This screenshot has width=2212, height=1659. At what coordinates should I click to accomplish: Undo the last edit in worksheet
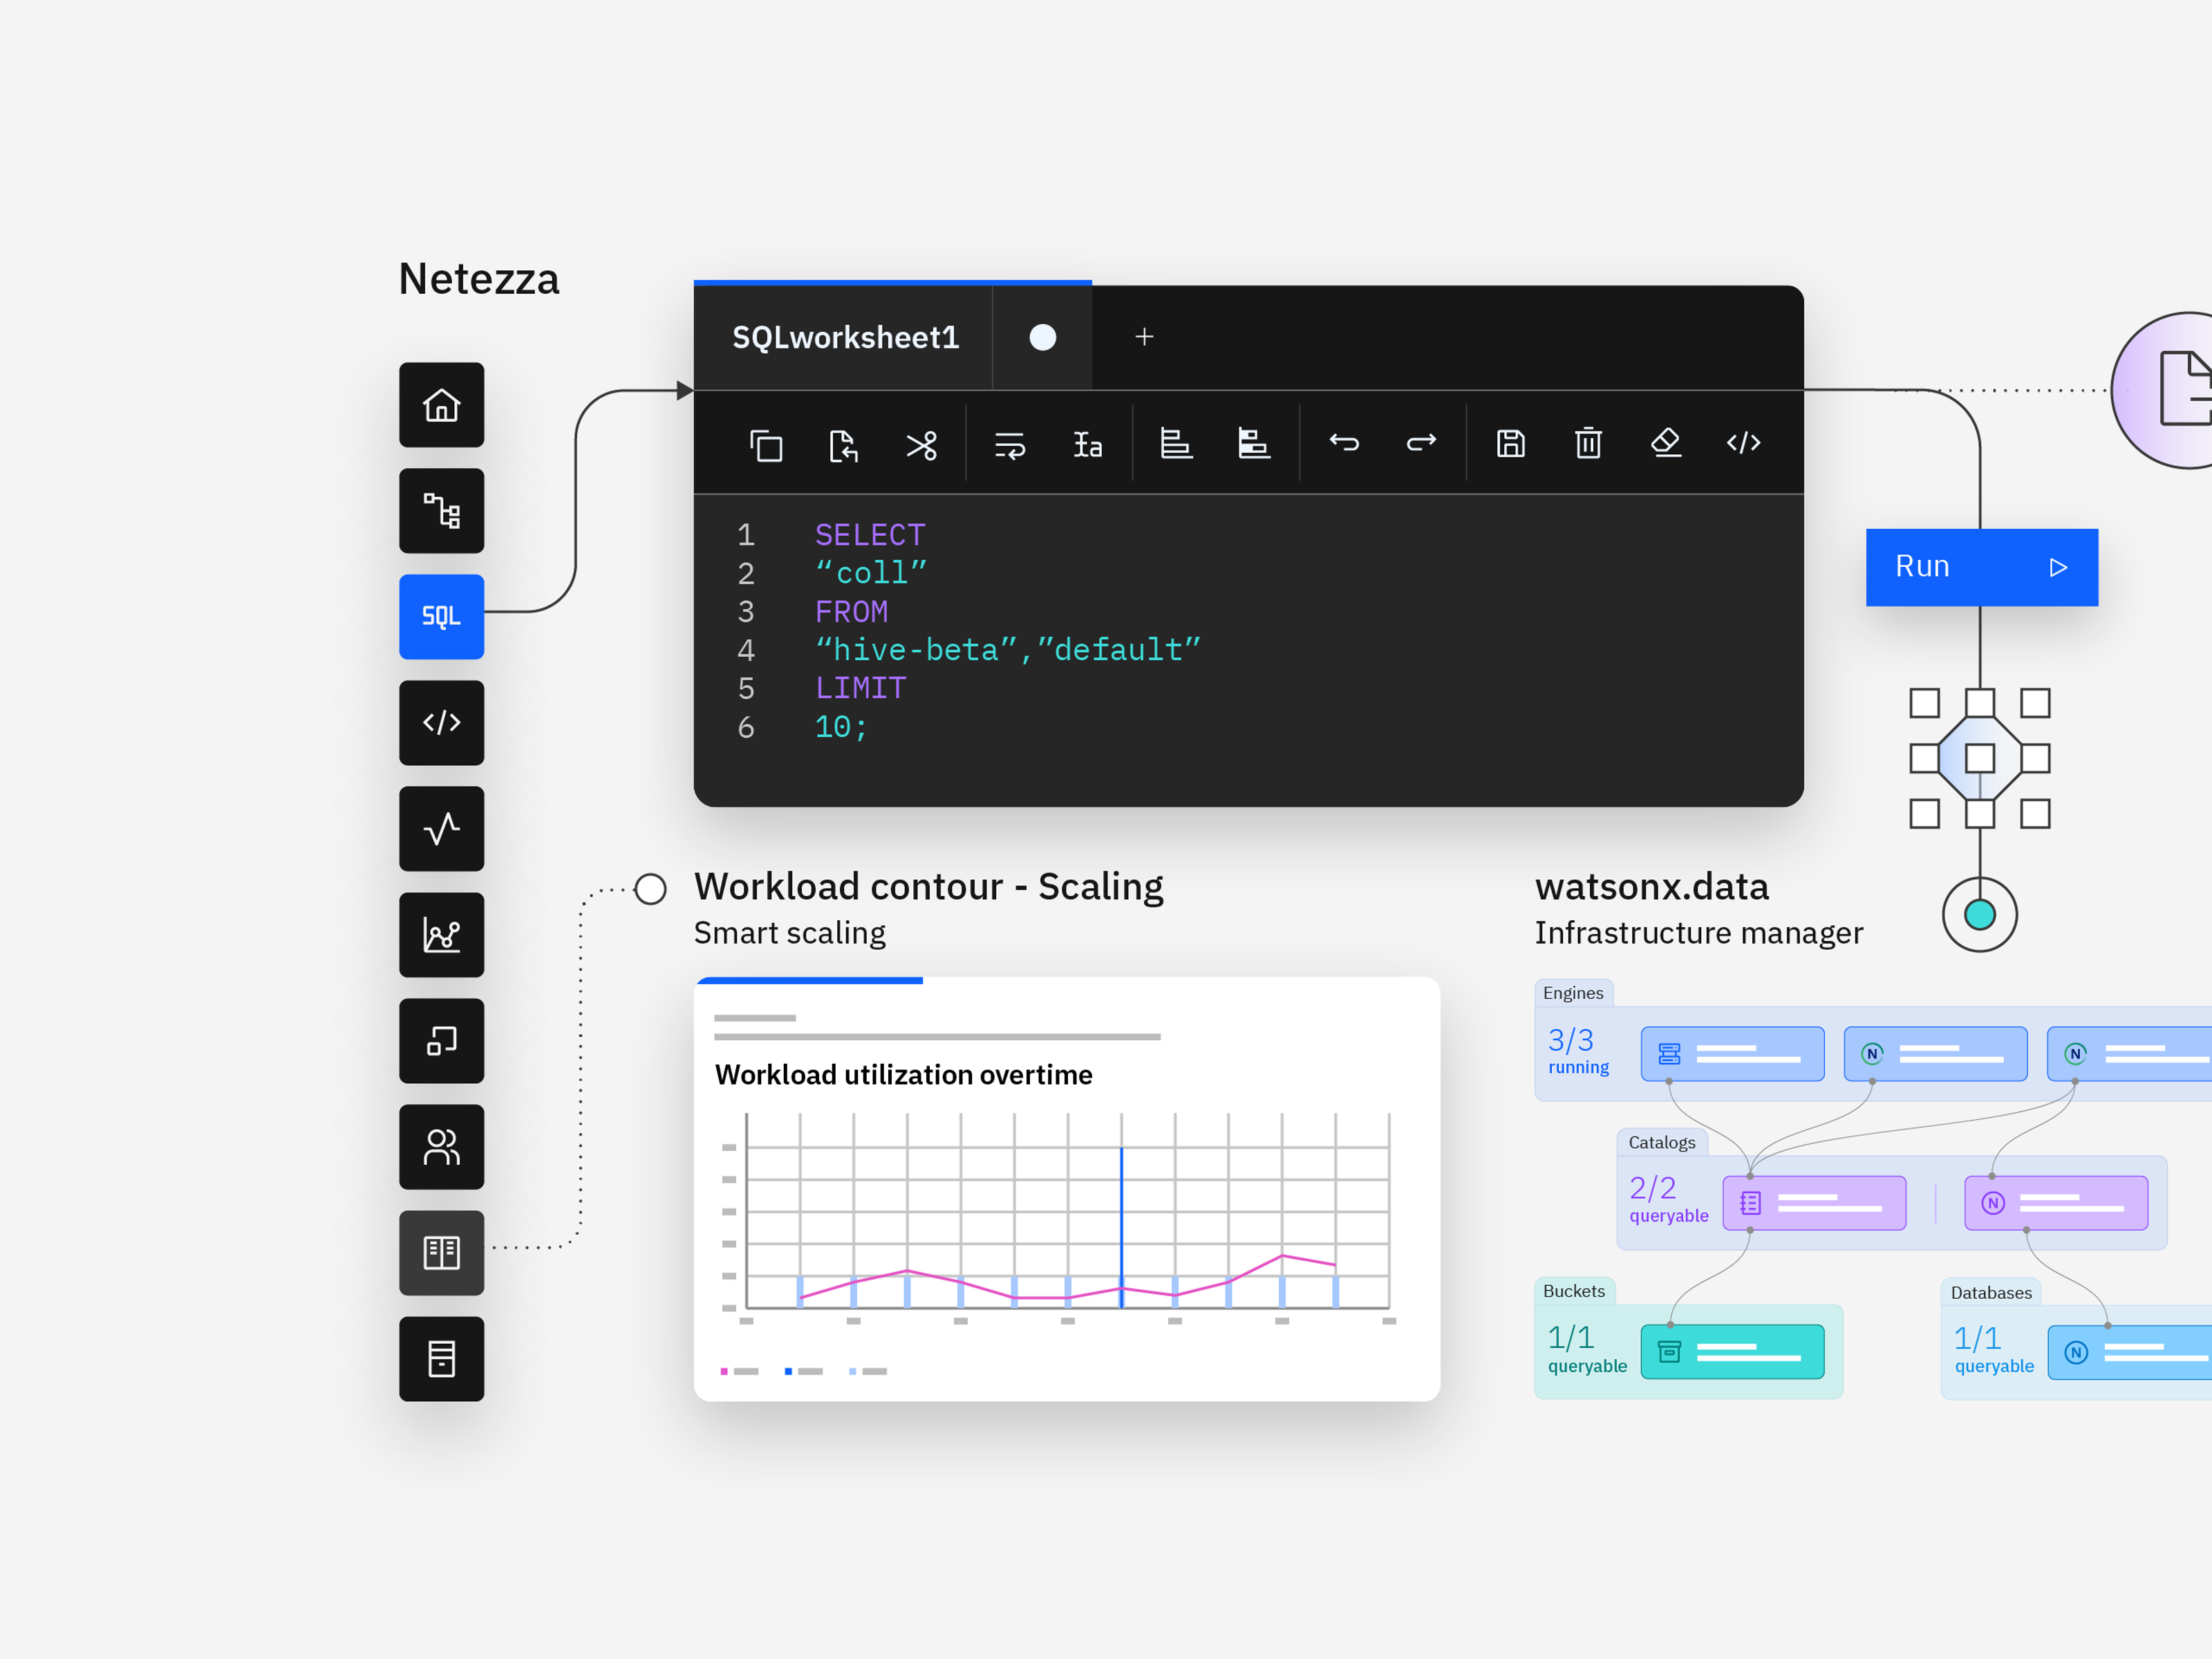(1344, 442)
